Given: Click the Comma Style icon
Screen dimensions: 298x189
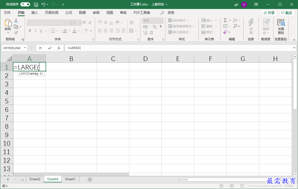Looking at the screenshot, I should 161,27.
